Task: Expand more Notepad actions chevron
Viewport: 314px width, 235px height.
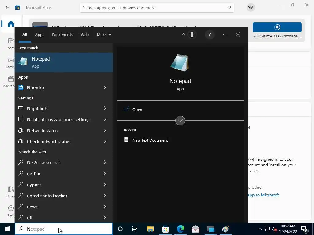Action: 180,121
